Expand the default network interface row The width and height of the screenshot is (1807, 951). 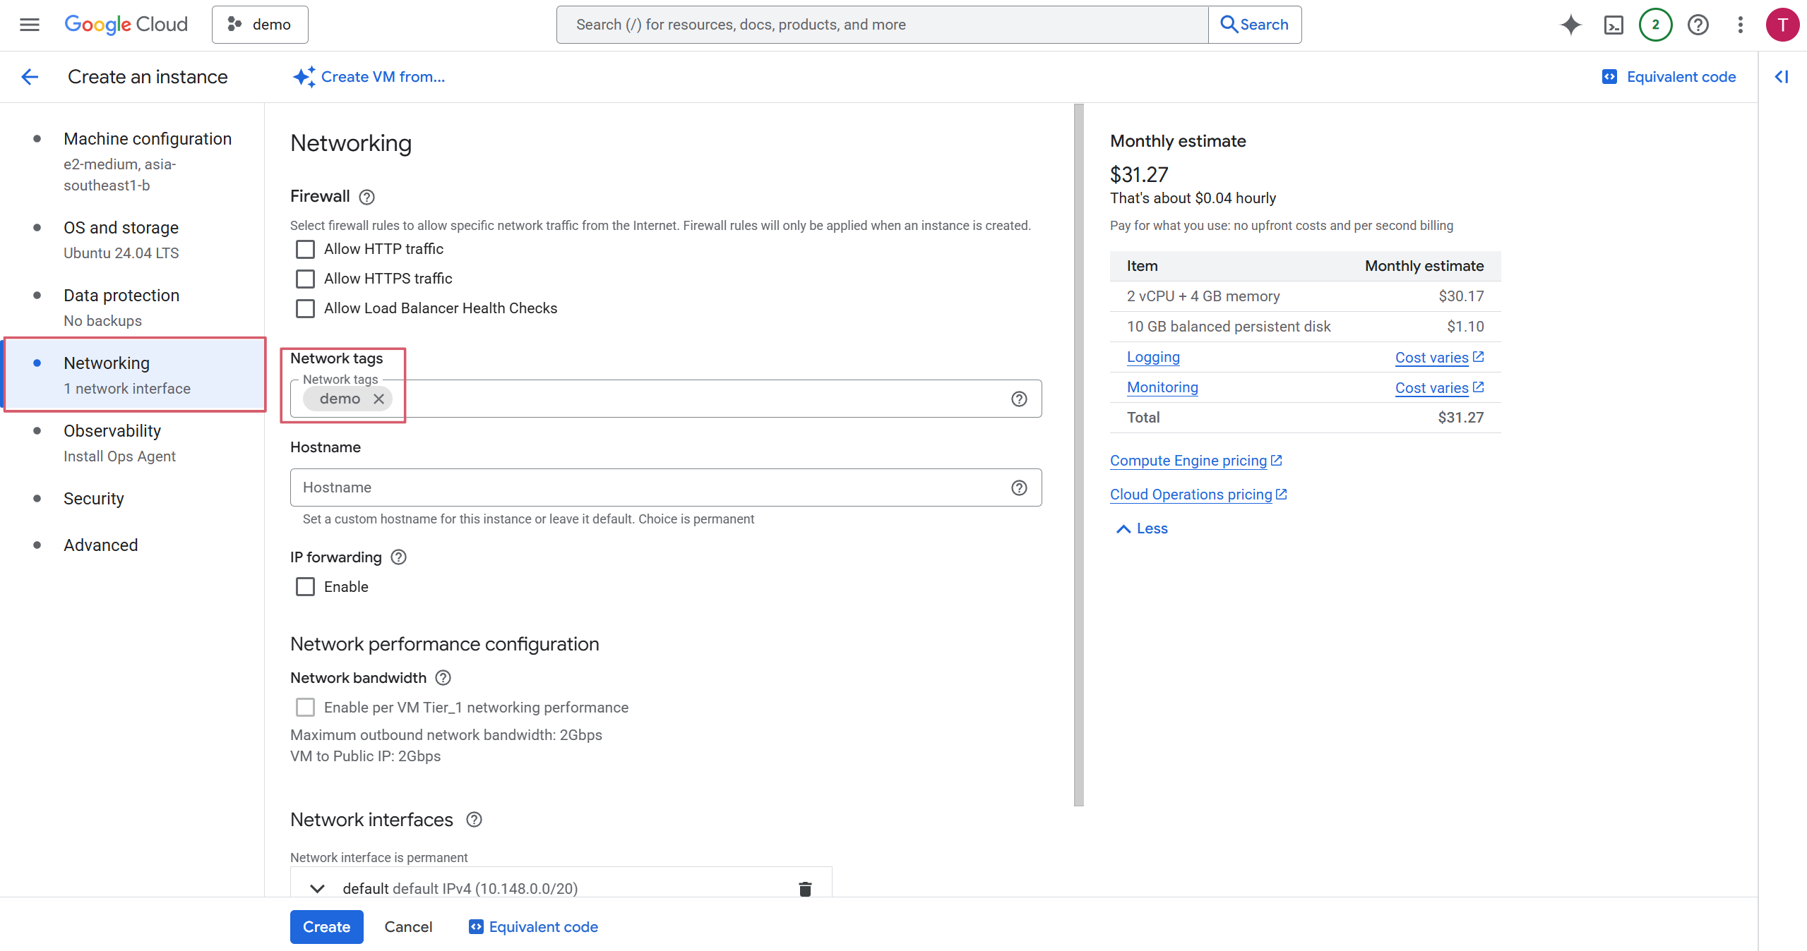(x=317, y=888)
